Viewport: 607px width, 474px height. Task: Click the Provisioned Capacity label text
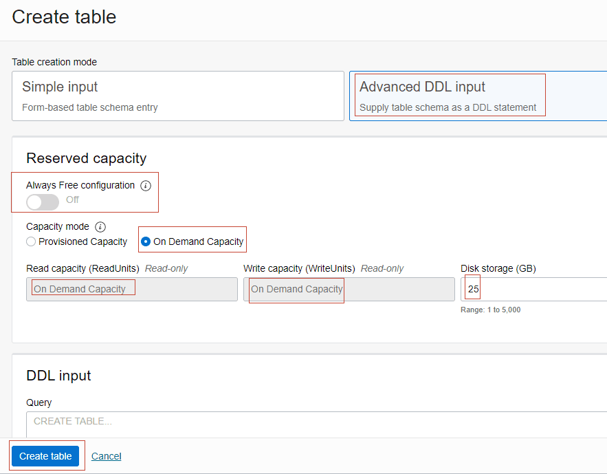[x=83, y=241]
